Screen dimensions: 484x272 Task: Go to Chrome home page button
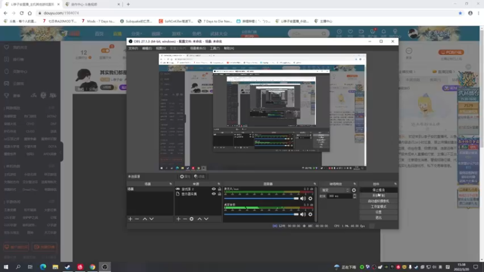coord(30,13)
